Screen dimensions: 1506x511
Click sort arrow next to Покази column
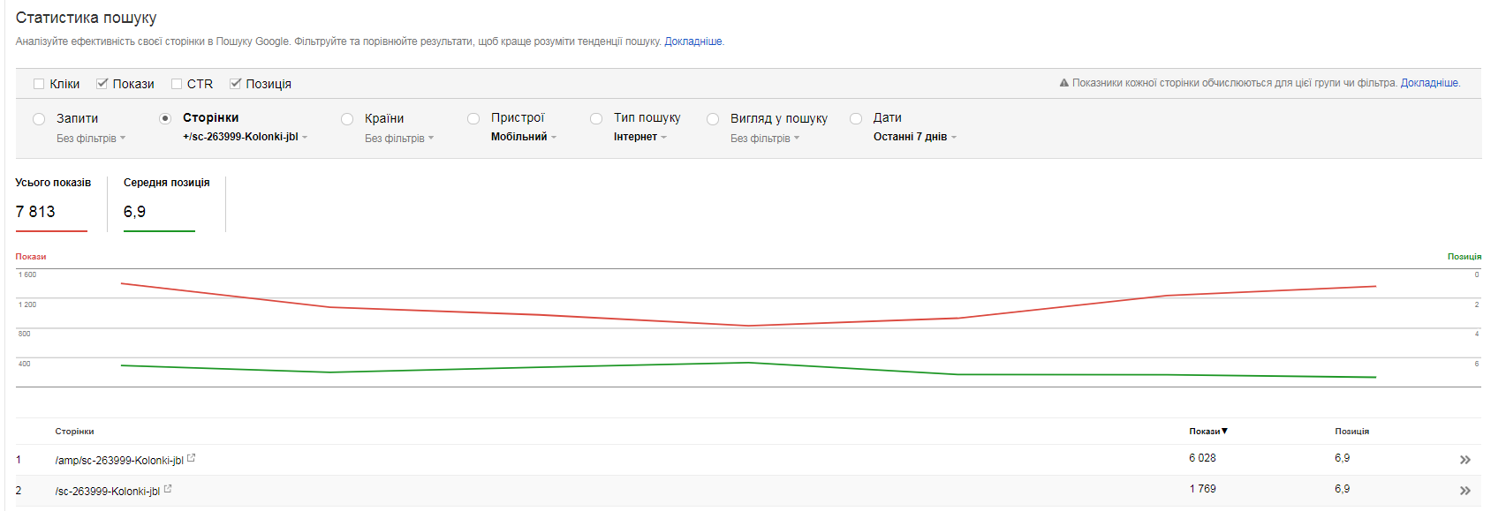click(1224, 431)
